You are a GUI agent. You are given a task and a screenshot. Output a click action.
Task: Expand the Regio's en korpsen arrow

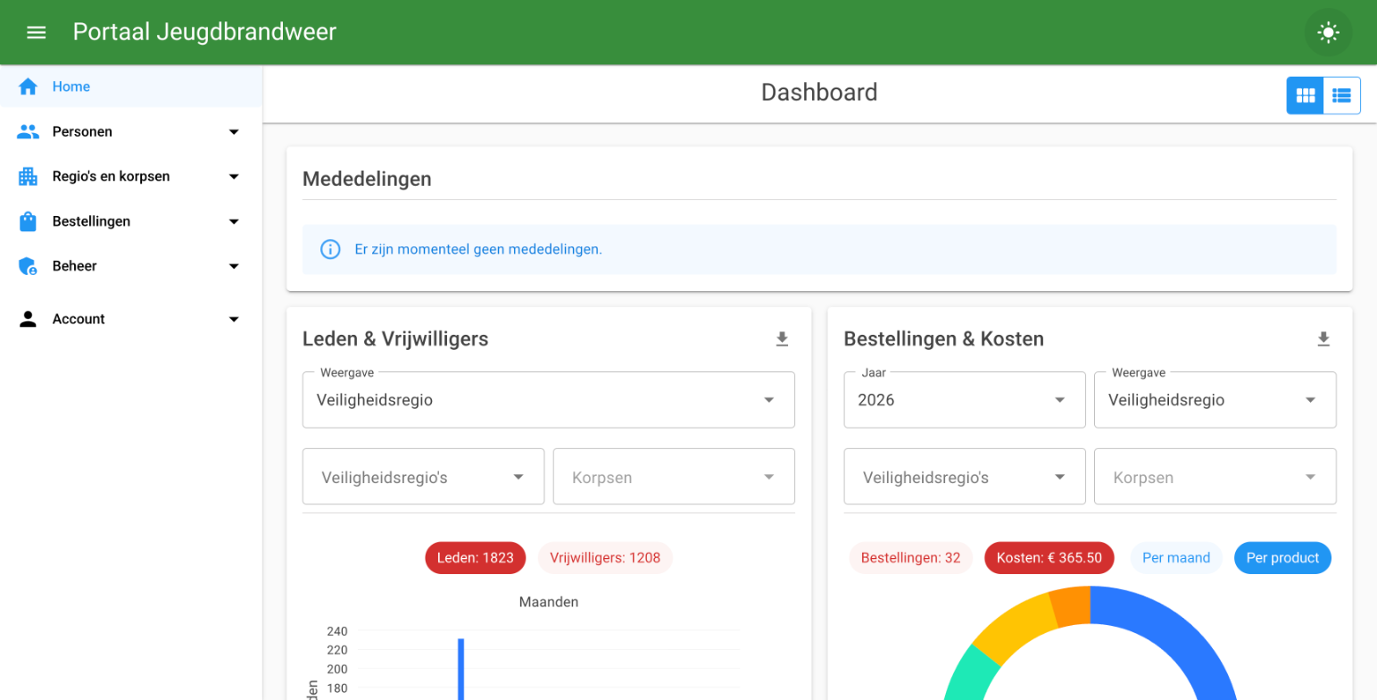(234, 176)
